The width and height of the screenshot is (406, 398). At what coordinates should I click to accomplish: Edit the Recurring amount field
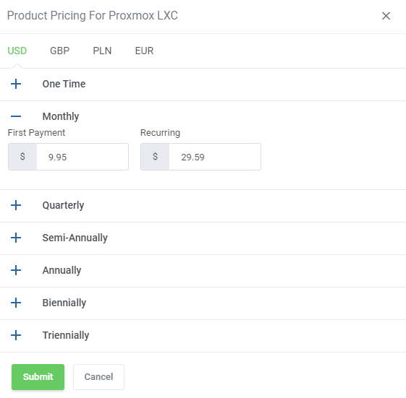[x=215, y=157]
